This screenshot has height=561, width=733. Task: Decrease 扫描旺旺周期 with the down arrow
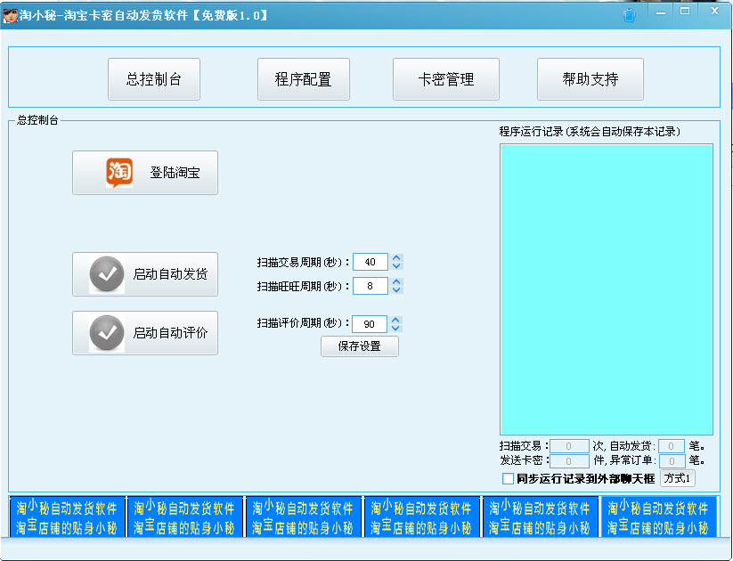[x=395, y=289]
